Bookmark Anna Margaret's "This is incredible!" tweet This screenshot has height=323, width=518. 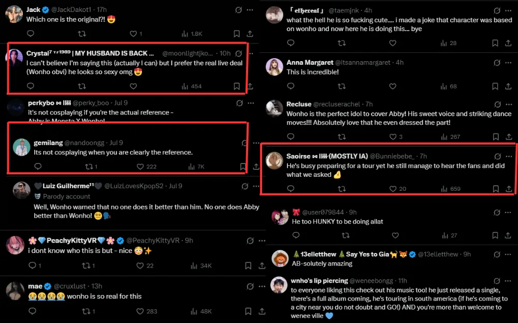(x=495, y=87)
